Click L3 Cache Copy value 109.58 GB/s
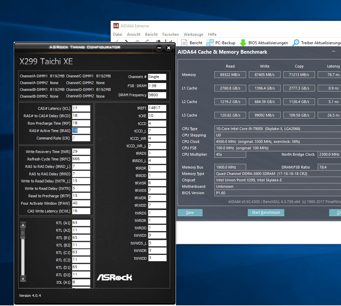Image resolution: width=341 pixels, height=306 pixels. click(x=299, y=115)
